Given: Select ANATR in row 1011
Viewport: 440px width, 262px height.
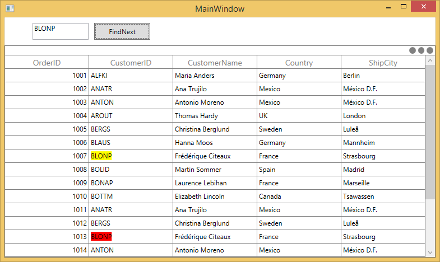Looking at the screenshot, I should coord(131,210).
